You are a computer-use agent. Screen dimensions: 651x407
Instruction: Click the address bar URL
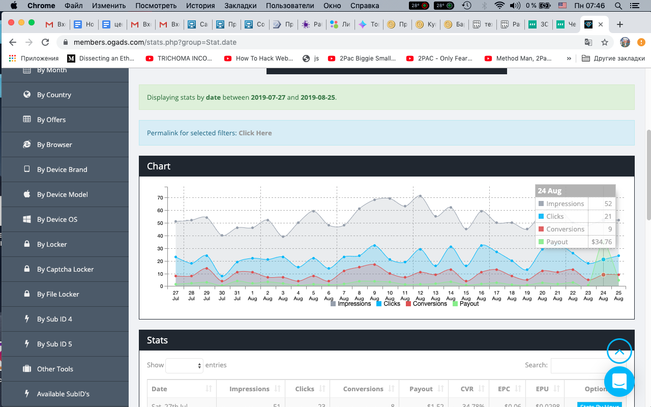[155, 42]
